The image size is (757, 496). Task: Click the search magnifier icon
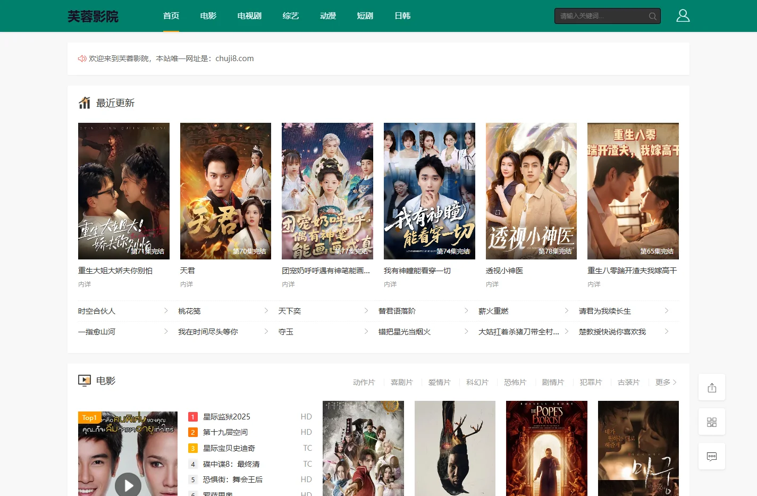click(x=652, y=16)
